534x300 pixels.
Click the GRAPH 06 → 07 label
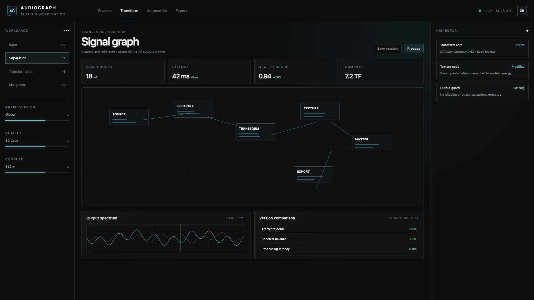point(404,218)
